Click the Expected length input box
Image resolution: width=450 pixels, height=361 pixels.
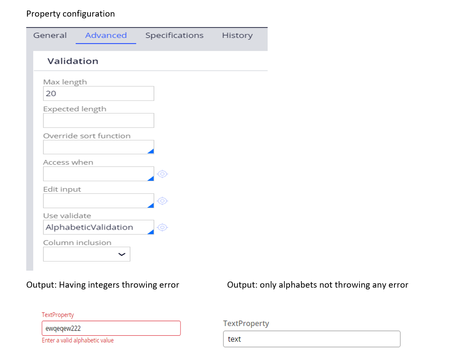click(x=98, y=120)
